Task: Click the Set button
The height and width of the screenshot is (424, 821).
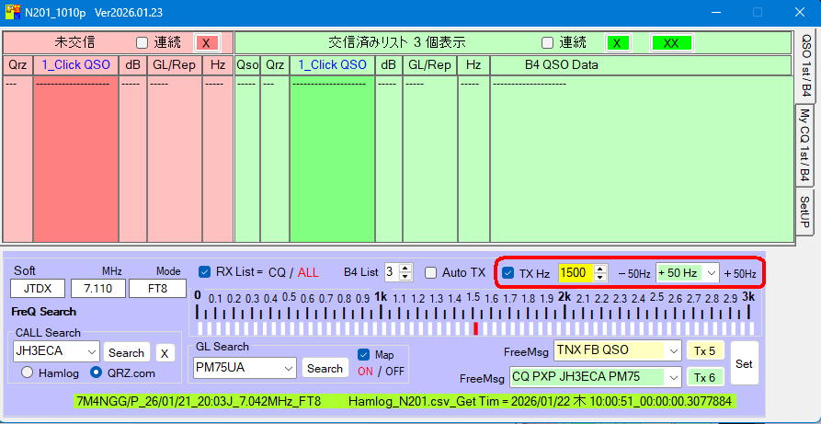Action: (744, 364)
